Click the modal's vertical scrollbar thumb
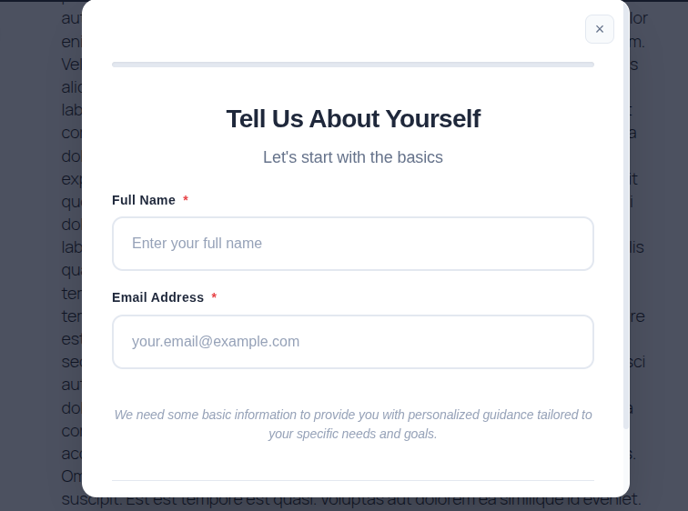Screen dimensions: 688x511 (626, 215)
